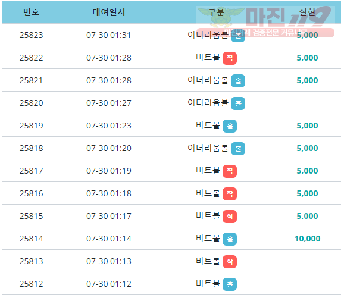Select the red 짝 badge in row 25822
The width and height of the screenshot is (341, 298).
click(x=230, y=58)
